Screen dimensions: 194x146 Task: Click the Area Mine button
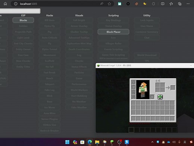tap(50, 113)
